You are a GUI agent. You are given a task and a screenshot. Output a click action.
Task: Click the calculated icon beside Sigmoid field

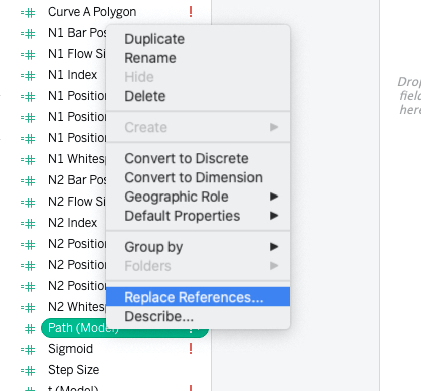(x=28, y=350)
